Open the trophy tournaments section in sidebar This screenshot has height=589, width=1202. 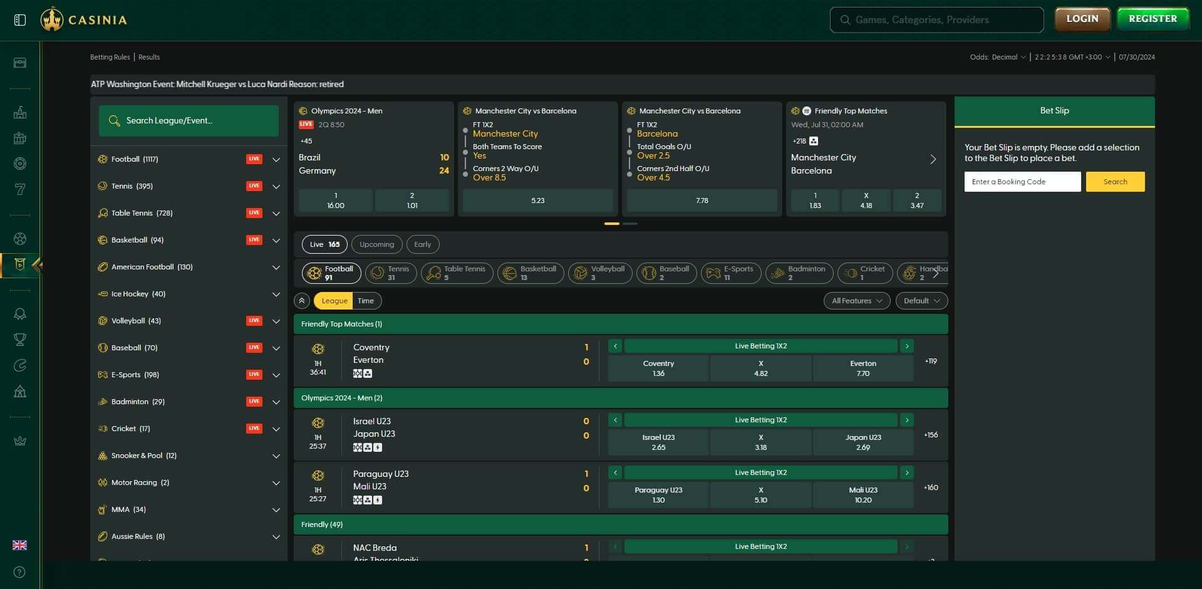click(x=19, y=339)
